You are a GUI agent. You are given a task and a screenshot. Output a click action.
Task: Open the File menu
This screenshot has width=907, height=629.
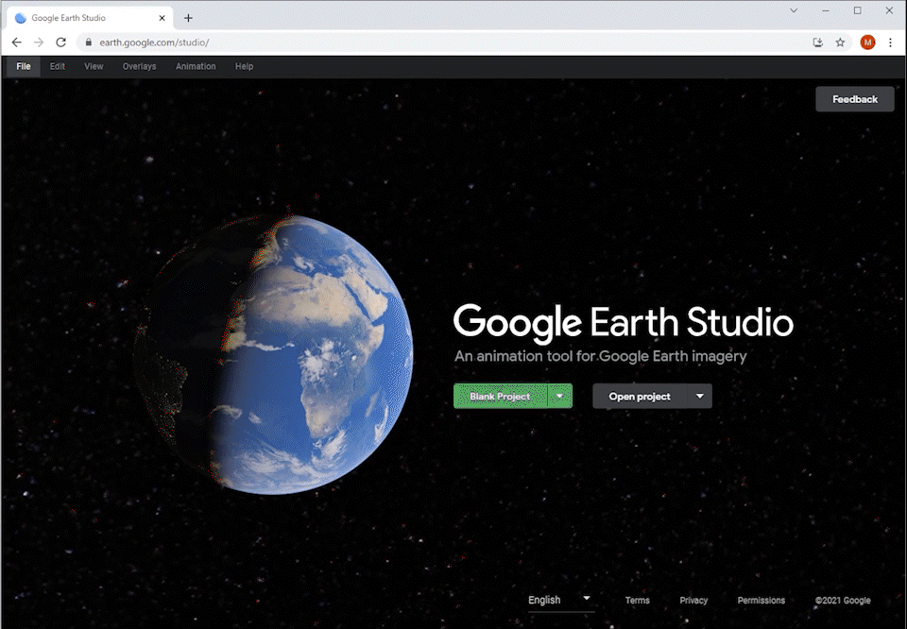[24, 66]
